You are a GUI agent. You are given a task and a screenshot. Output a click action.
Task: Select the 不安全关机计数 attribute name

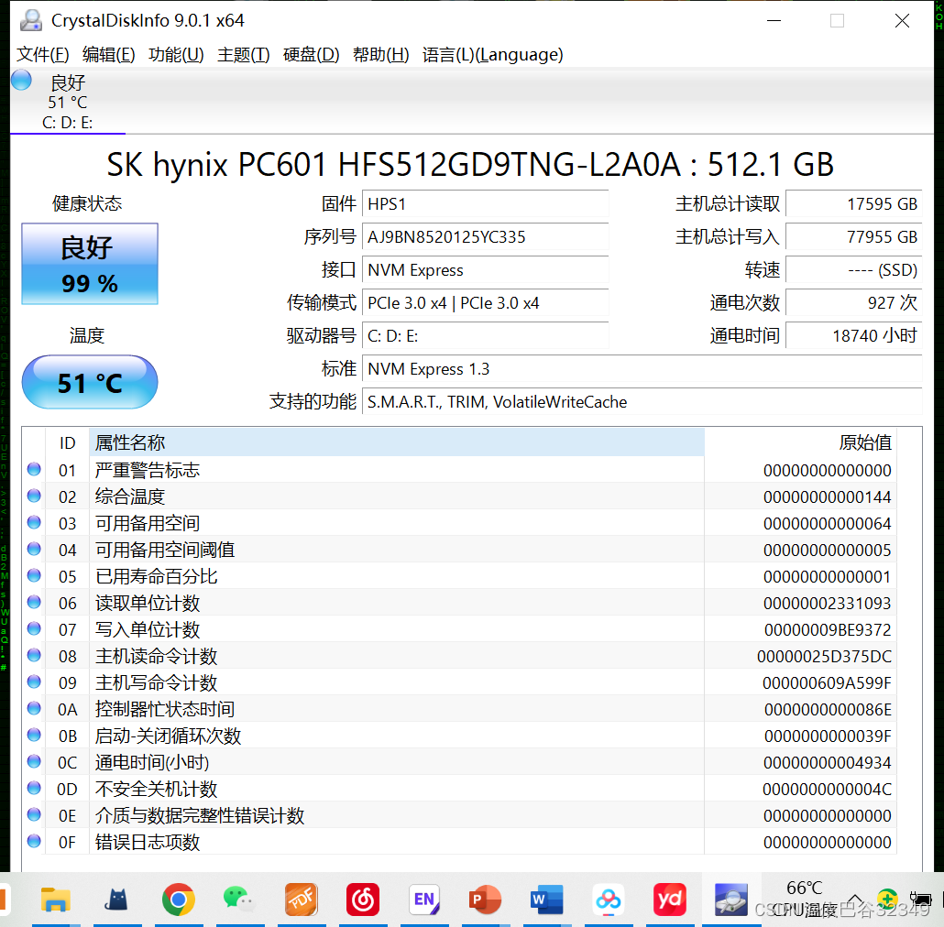156,790
